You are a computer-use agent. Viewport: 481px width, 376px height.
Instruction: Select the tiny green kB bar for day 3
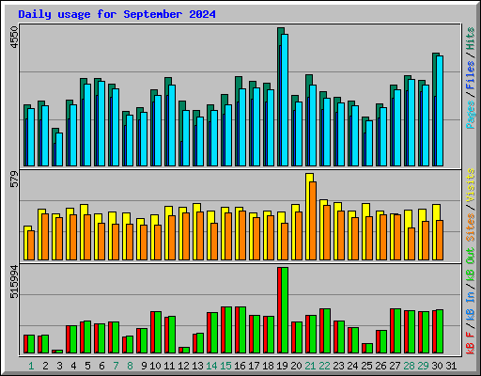(59, 352)
